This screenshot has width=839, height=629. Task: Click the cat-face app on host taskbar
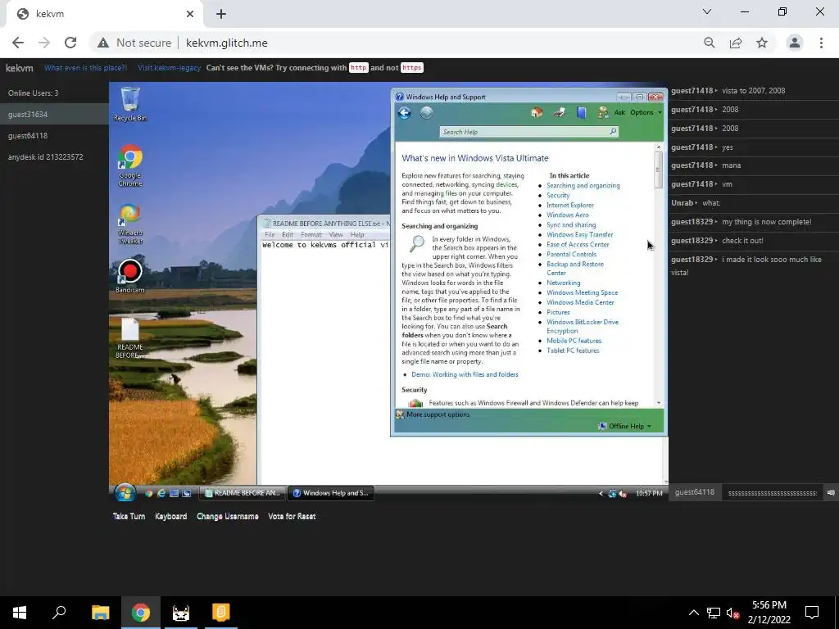click(x=181, y=613)
